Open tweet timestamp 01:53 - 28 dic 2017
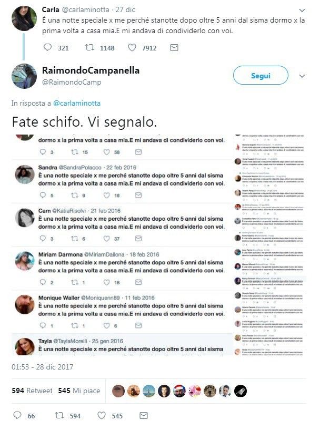 pyautogui.click(x=43, y=367)
